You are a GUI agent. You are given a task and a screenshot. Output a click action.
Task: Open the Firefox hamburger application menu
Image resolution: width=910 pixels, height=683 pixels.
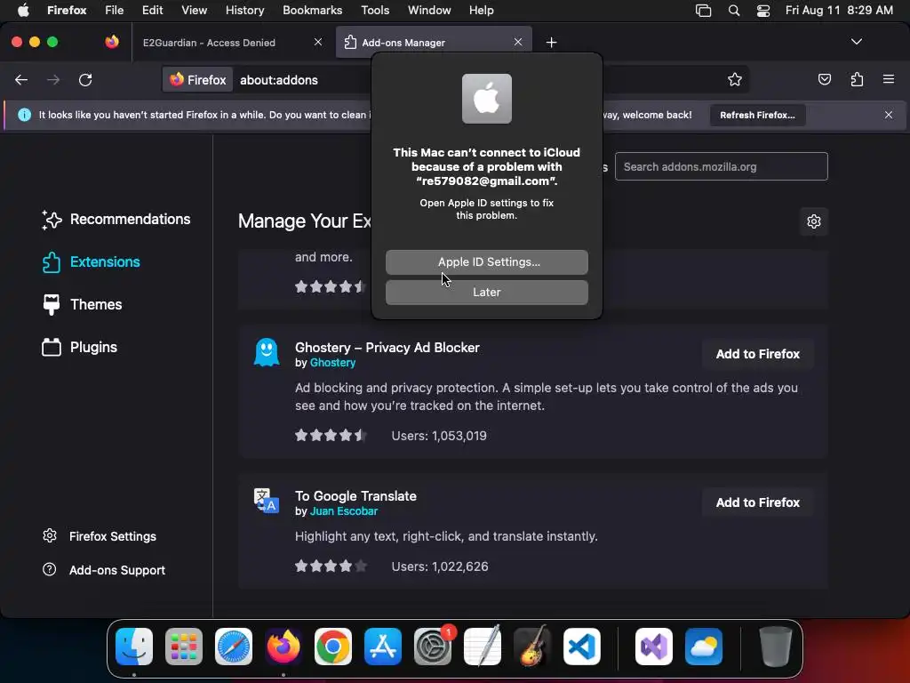pyautogui.click(x=889, y=79)
